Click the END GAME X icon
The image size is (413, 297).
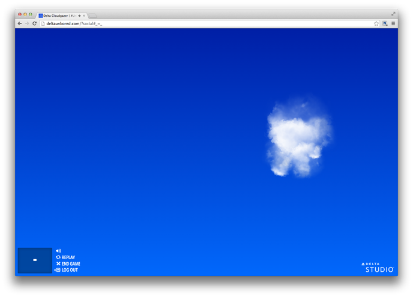(58, 264)
